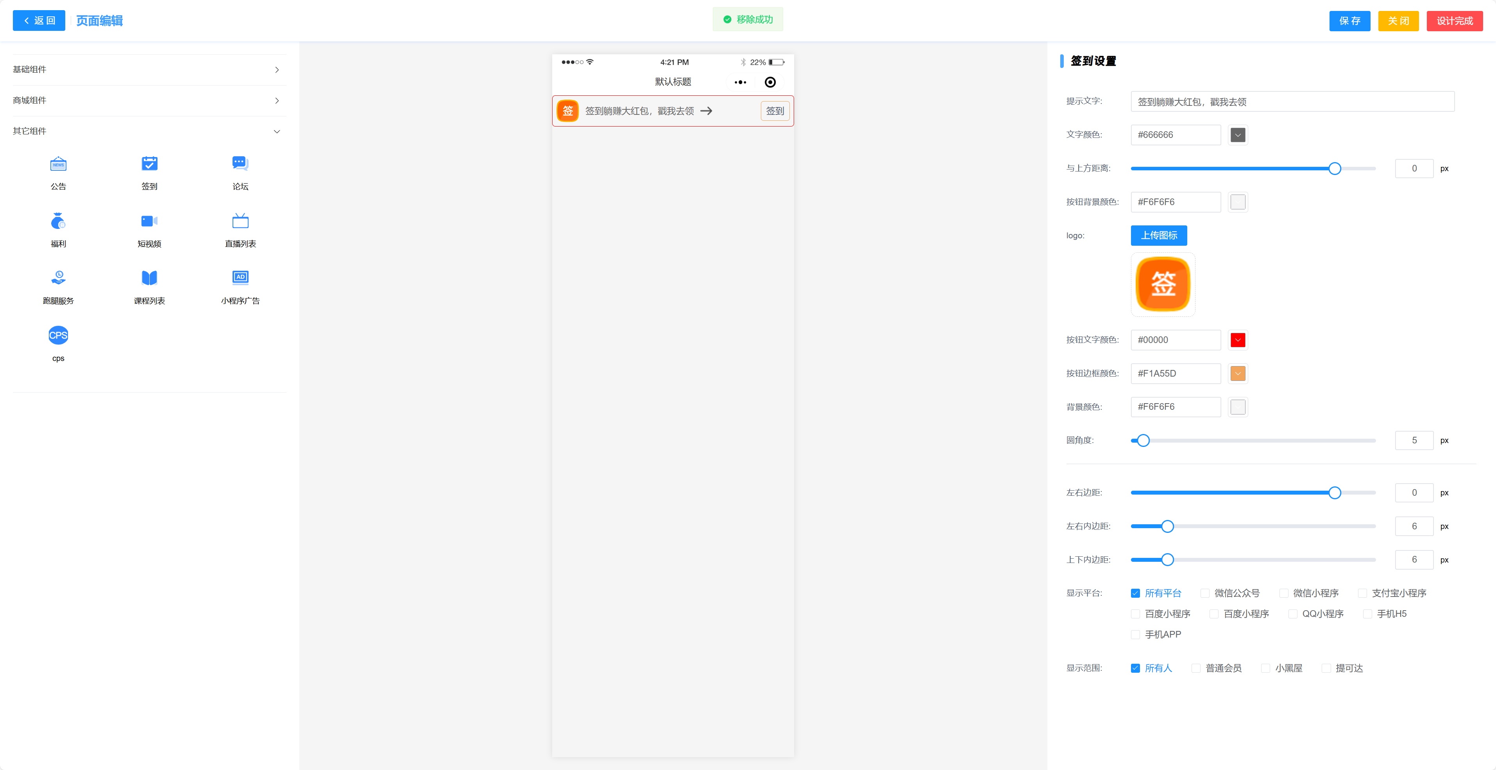Image resolution: width=1496 pixels, height=770 pixels.
Task: Add the 直播列表 live list icon
Action: pos(240,221)
